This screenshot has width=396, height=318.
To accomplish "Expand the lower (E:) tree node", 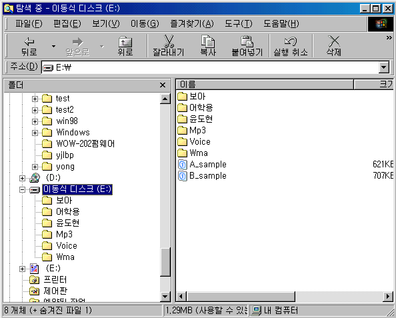I will [22, 269].
